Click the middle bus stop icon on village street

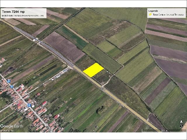coord(12,87)
